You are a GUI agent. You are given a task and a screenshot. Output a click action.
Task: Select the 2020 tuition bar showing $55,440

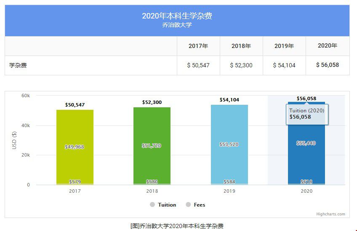coord(306,143)
